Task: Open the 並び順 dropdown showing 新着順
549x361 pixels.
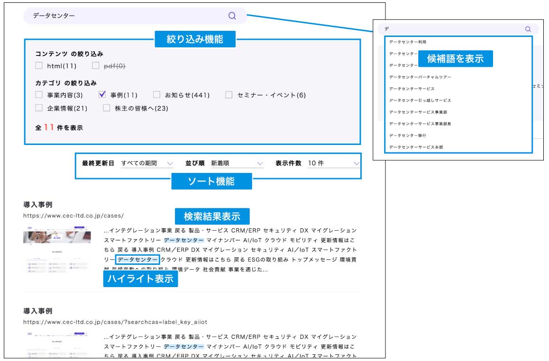Action: (x=237, y=163)
